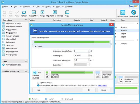
Task: Click the green partition size bar
Action: pyautogui.click(x=72, y=42)
